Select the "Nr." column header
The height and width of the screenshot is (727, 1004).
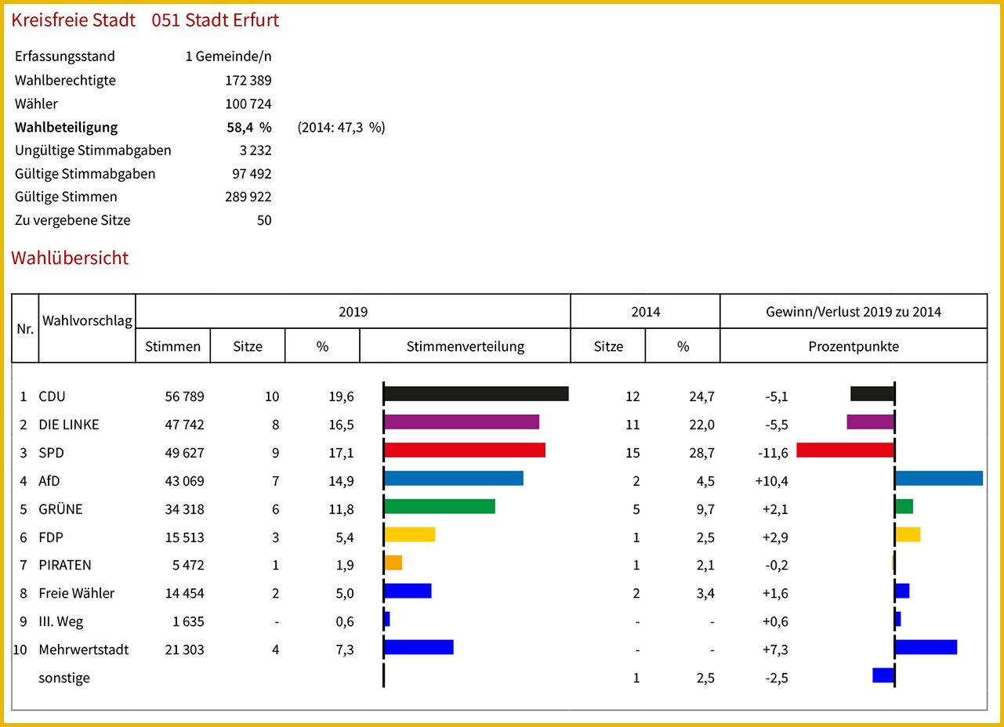[25, 329]
